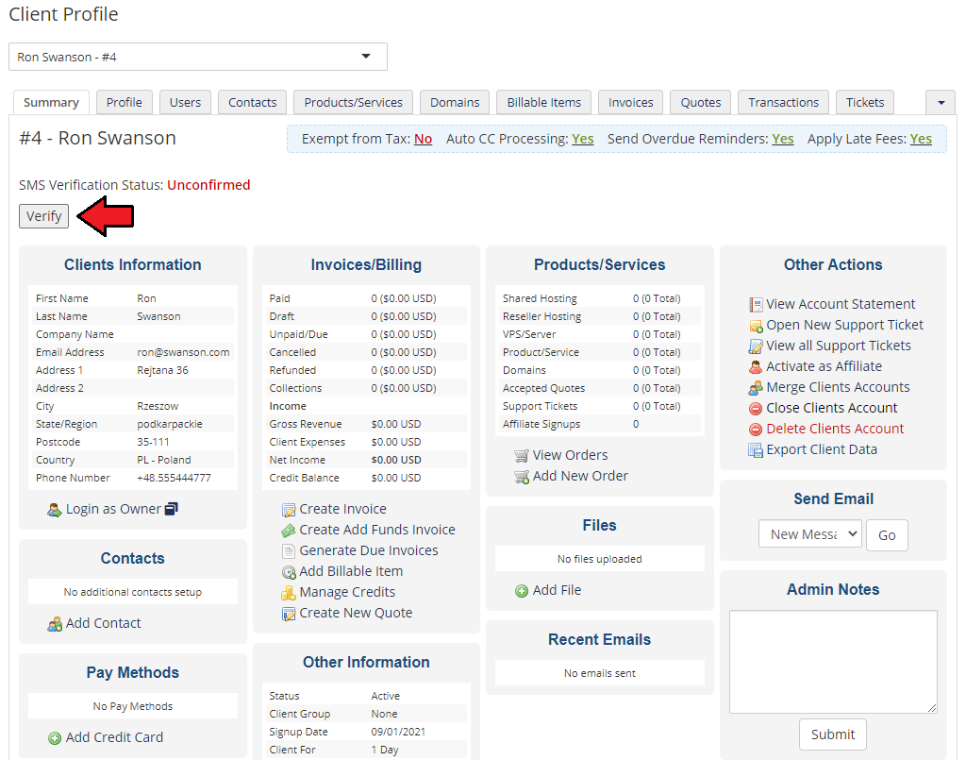Click the Verify SMS button
Image resolution: width=966 pixels, height=760 pixels.
click(43, 216)
